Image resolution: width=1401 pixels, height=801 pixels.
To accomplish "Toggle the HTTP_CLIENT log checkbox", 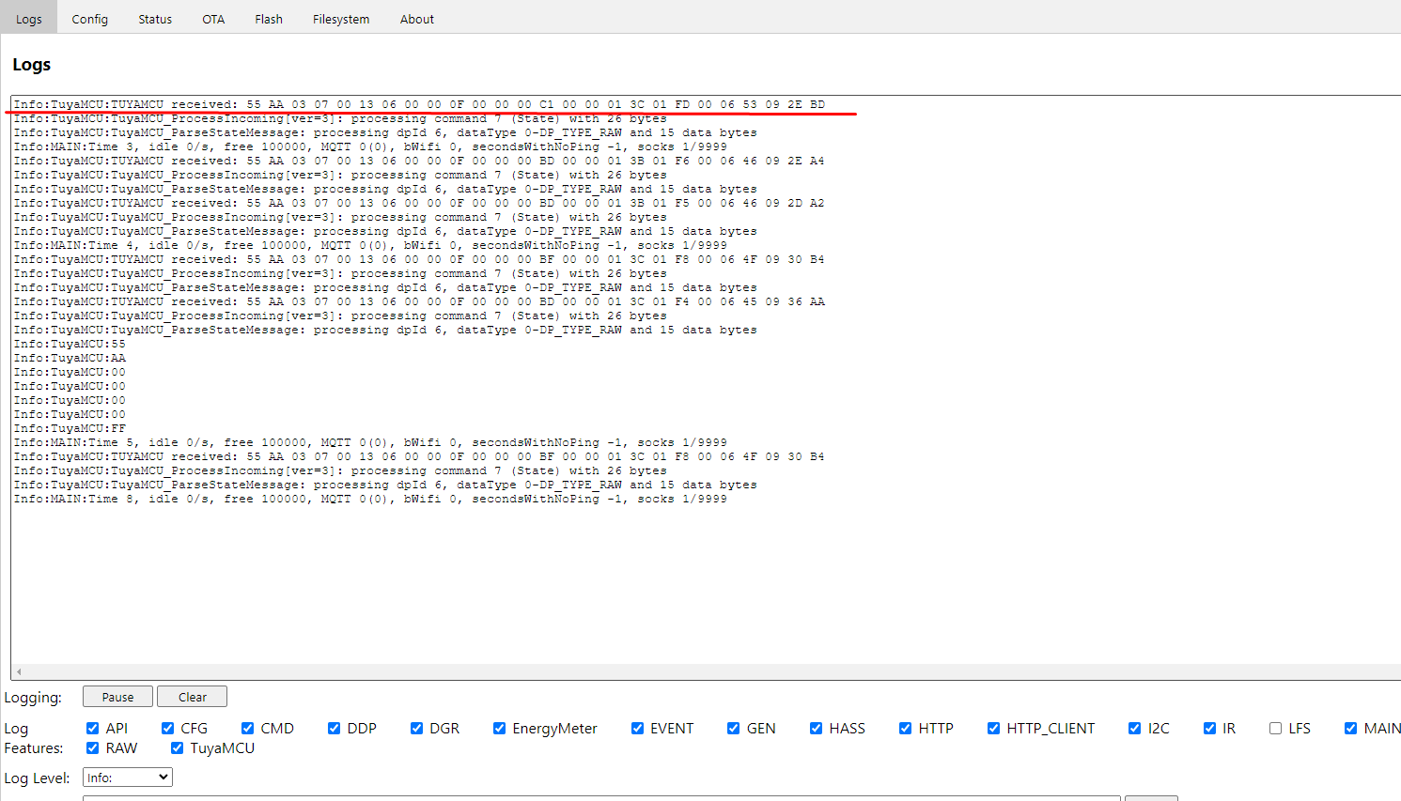I will point(993,728).
